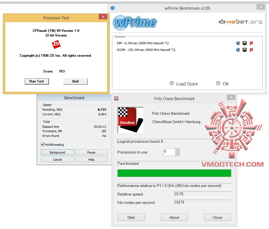
Task: Select the 1024M - 195.344 sec score entry
Action: (x=146, y=50)
